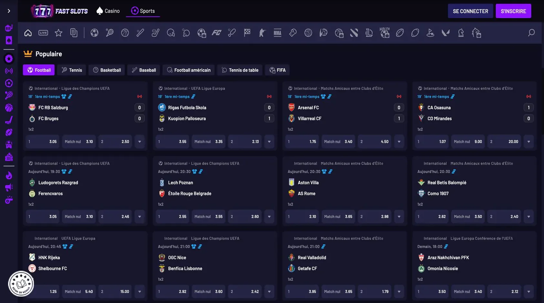Bet on FC RB Salzburg win at 3.05
544x303 pixels.
point(43,142)
